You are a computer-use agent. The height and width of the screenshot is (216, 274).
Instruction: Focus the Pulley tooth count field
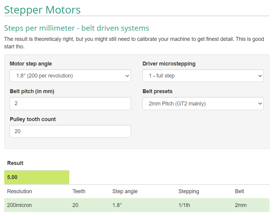70,131
